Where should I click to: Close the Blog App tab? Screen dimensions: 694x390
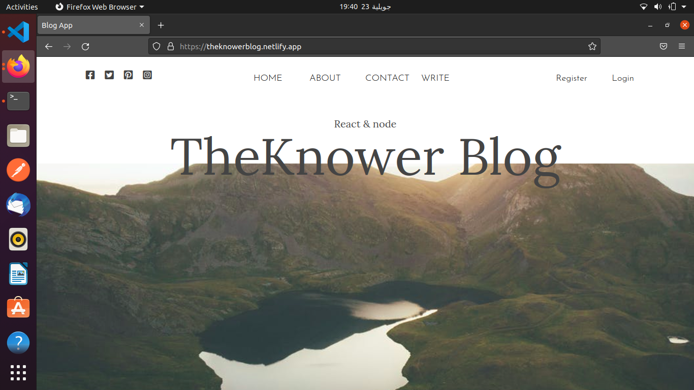pyautogui.click(x=142, y=25)
